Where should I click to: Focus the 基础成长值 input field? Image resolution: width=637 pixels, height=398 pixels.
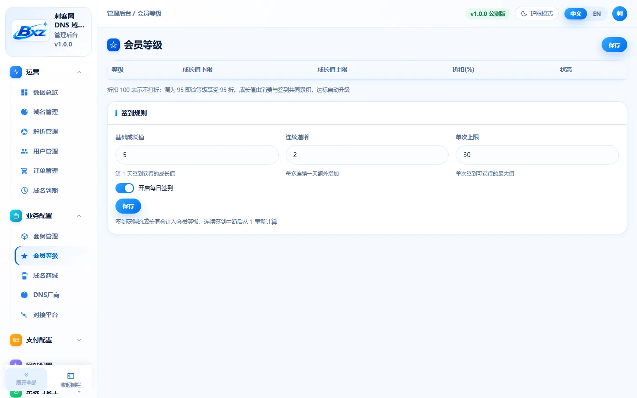coord(197,155)
